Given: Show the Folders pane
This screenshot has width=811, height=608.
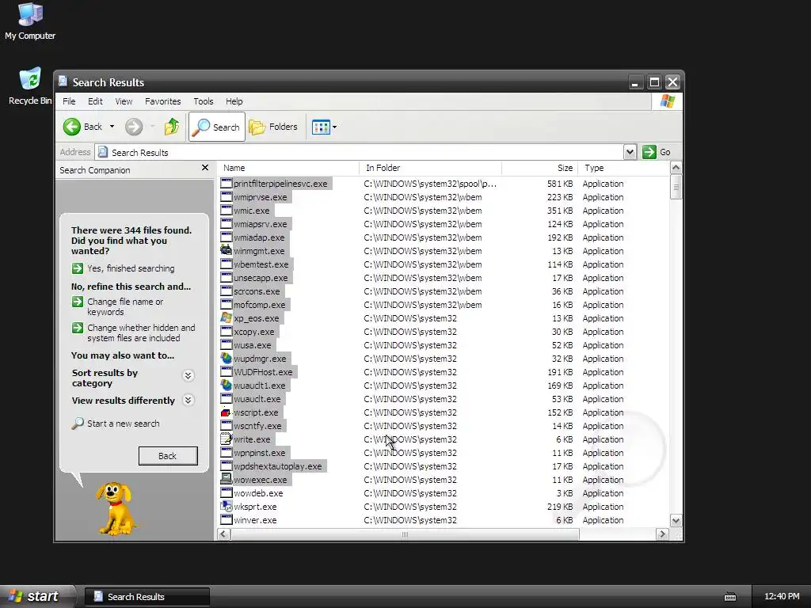Looking at the screenshot, I should (x=273, y=127).
